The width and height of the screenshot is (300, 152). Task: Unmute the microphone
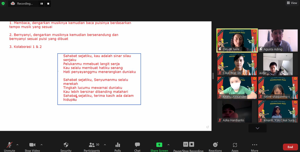(9, 145)
